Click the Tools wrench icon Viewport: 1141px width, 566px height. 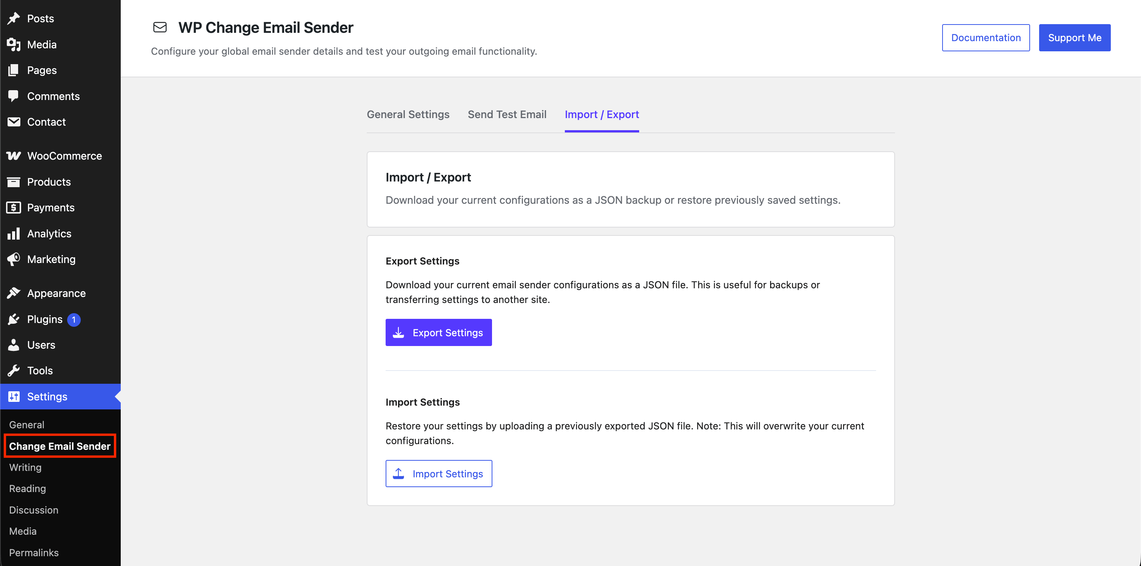click(x=14, y=370)
